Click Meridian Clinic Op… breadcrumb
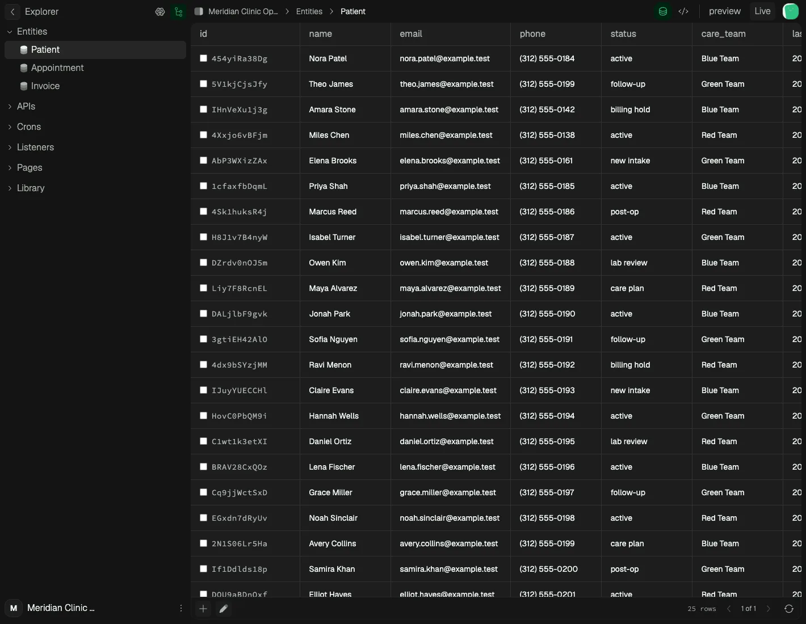 [x=243, y=11]
